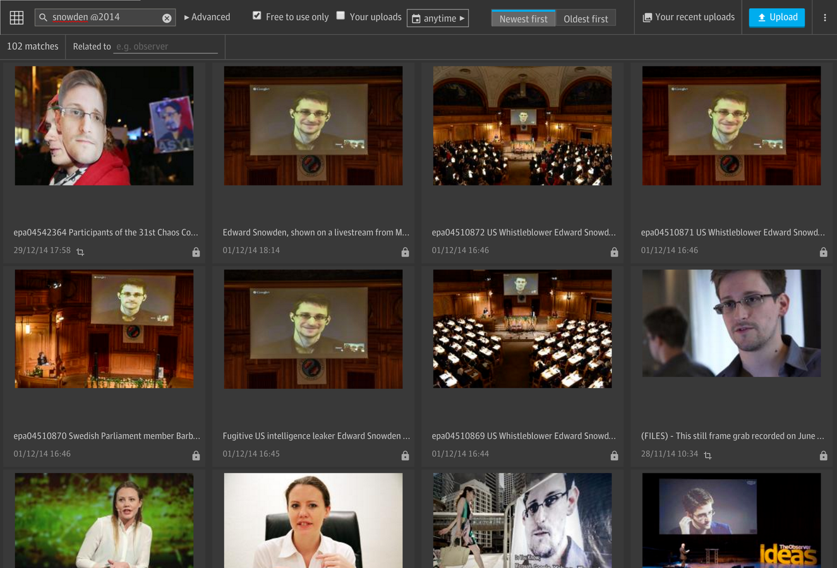Click caption 'epa04510872 US Whistleblower Edward Snowd...'
Viewport: 837px width, 568px height.
click(524, 232)
